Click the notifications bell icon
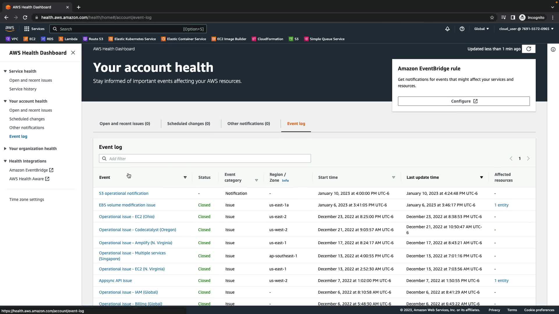Screen dimensions: 559x314 pyautogui.click(x=447, y=29)
